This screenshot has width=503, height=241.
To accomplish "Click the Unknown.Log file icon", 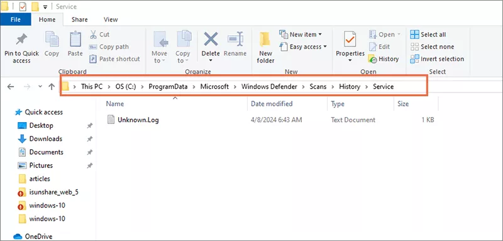I will 111,120.
